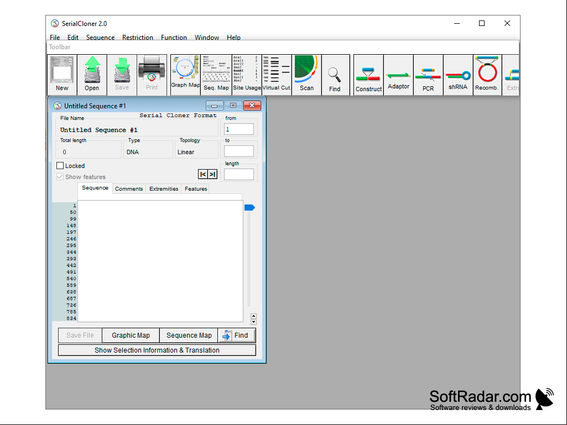This screenshot has height=425, width=567.
Task: Open the Function menu
Action: pos(174,37)
